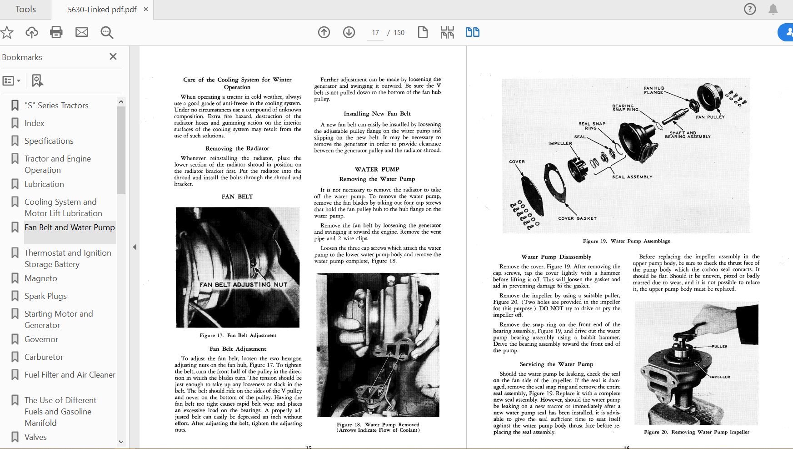Click the bookmark icon beside Lubrication
The height and width of the screenshot is (449, 793).
tap(15, 184)
